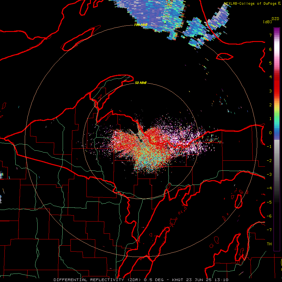Click the "3" value on color scale
282x282 pixels.
click(x=270, y=91)
